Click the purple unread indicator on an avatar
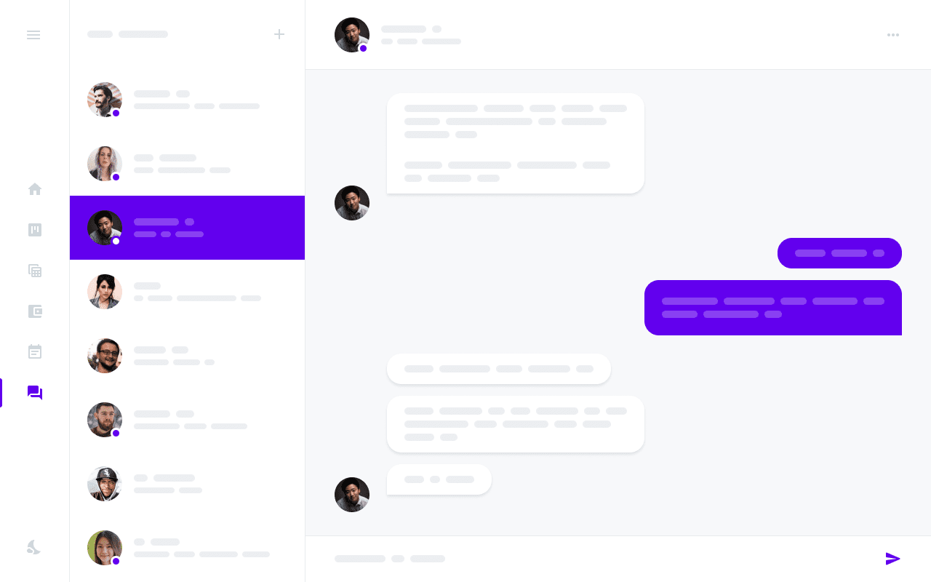Viewport: 931px width, 582px height. click(x=116, y=113)
